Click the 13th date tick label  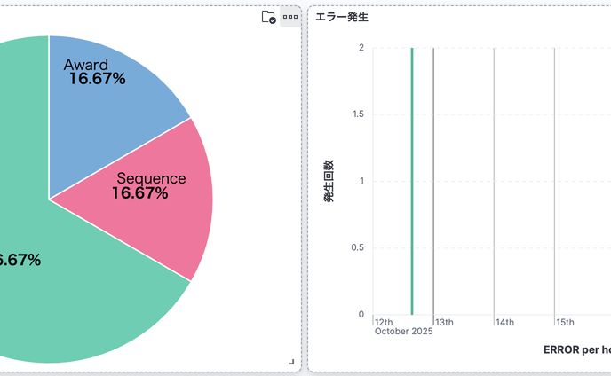point(444,322)
